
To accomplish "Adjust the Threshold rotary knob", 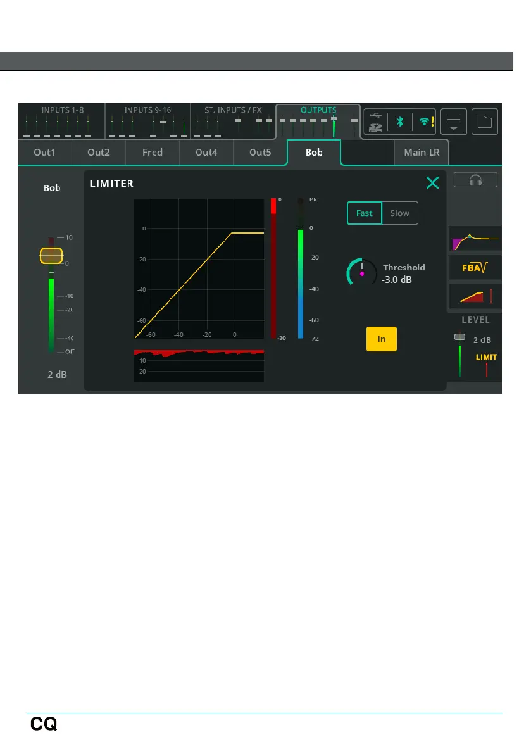I will click(361, 273).
